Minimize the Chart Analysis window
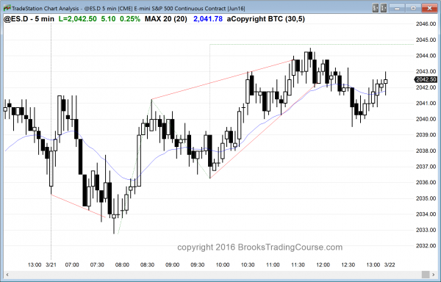Image resolution: width=441 pixels, height=282 pixels. coord(397,8)
